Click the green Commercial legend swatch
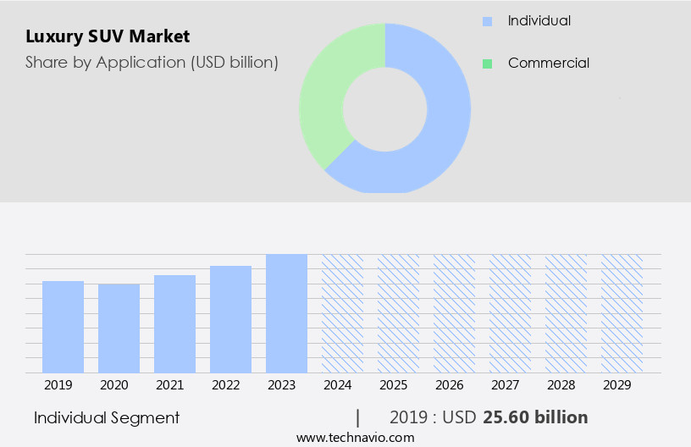The image size is (691, 447). click(487, 63)
